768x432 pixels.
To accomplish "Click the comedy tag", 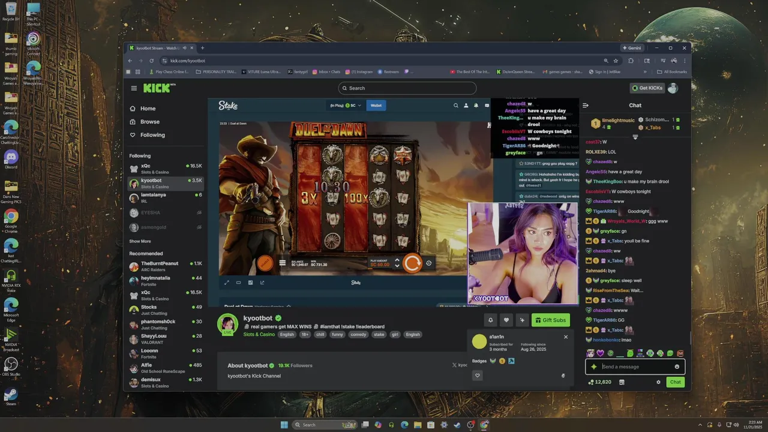I will (x=358, y=334).
